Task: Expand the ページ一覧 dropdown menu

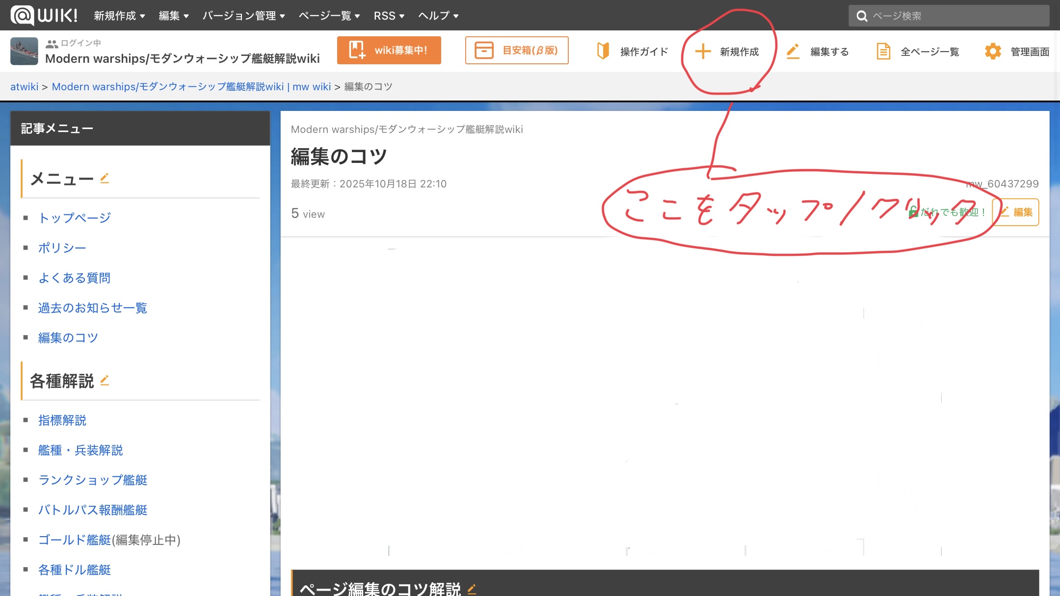Action: (x=329, y=16)
